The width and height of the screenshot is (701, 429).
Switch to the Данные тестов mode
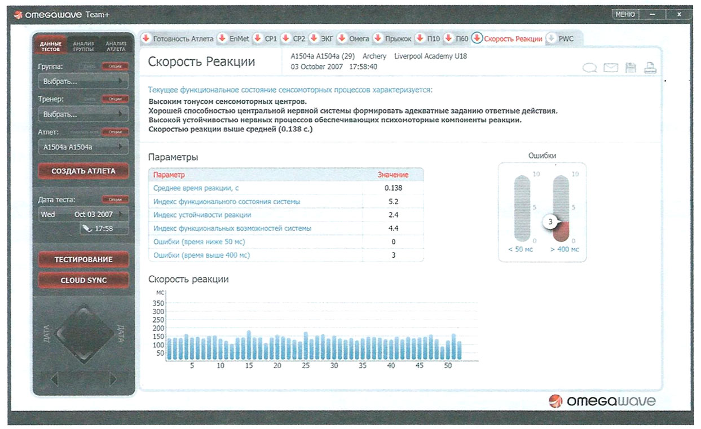pyautogui.click(x=50, y=46)
